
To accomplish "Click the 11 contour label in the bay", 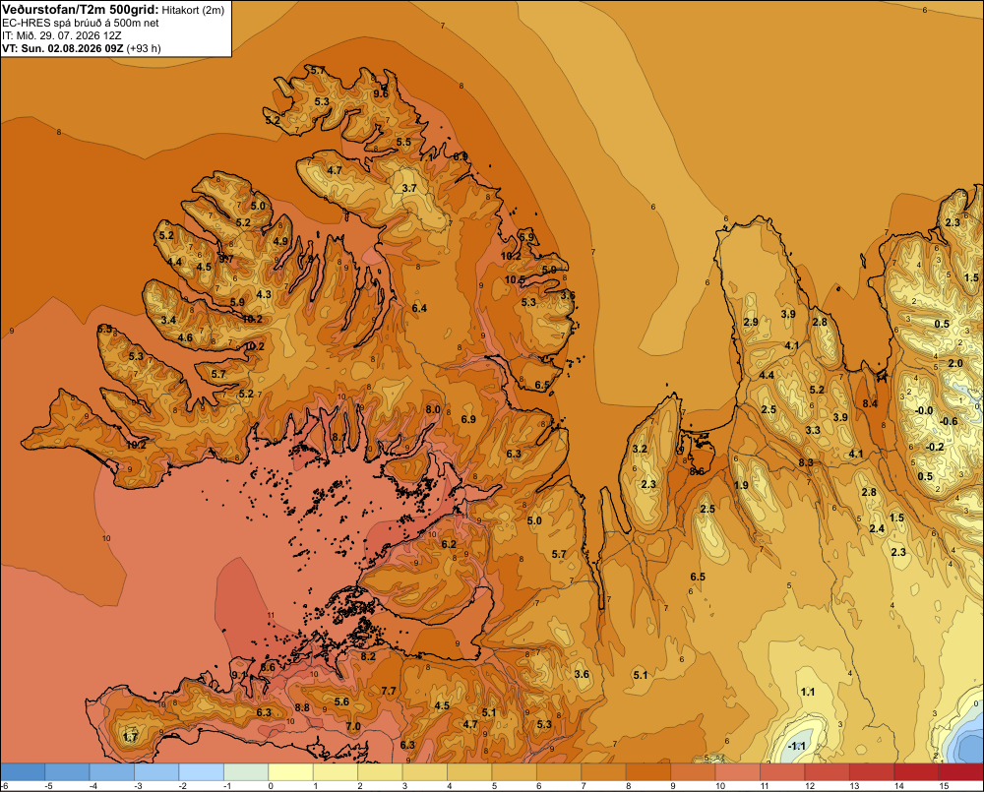I will coord(272,615).
